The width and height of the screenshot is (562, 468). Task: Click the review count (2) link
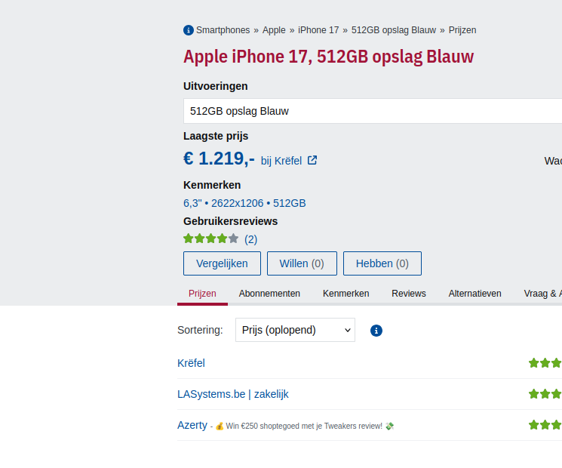pyautogui.click(x=250, y=239)
